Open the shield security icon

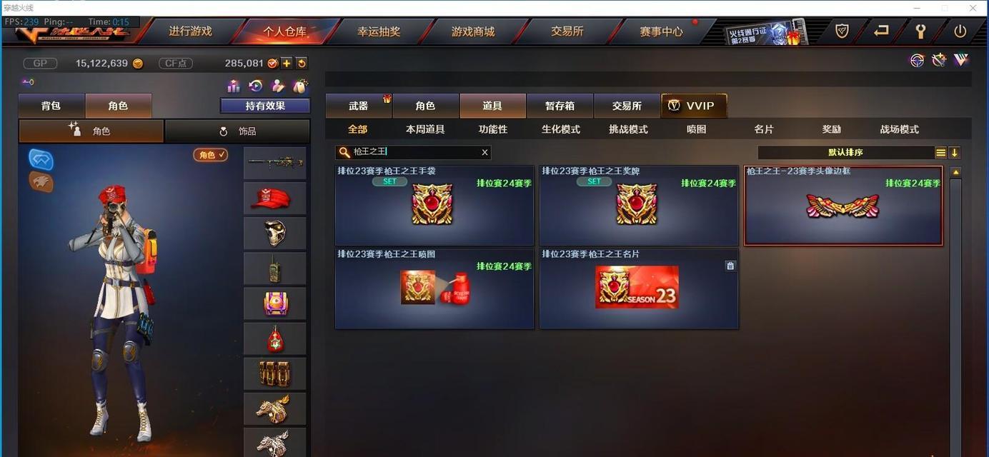pyautogui.click(x=842, y=31)
